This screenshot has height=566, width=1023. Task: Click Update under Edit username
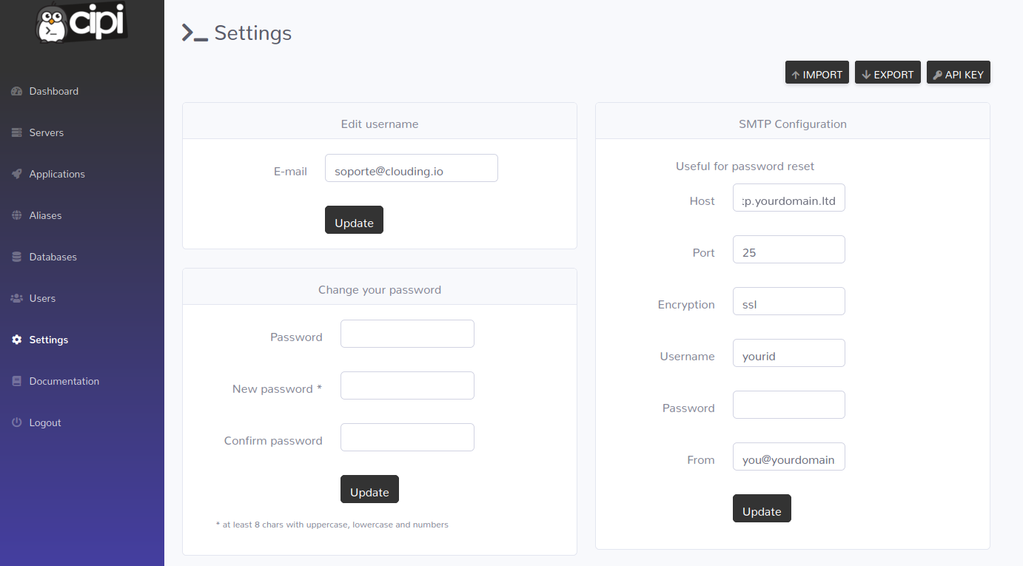coord(354,220)
